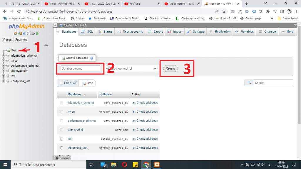Click the sidebar link chain icon
Screen dimensions: 301x169
point(46,45)
